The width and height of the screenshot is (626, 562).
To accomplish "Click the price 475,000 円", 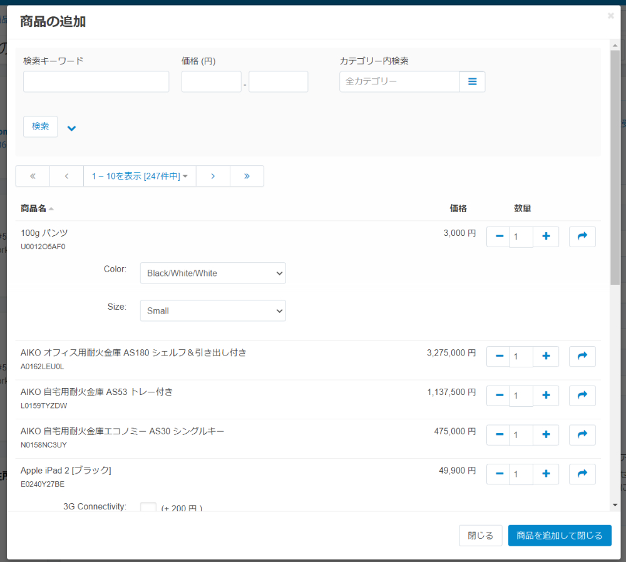I will pos(454,431).
